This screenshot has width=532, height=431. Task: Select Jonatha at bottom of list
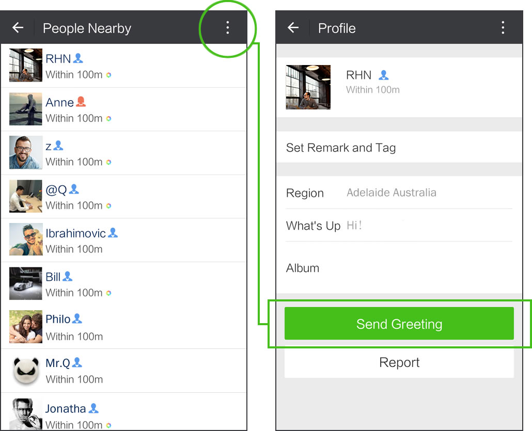(x=124, y=412)
